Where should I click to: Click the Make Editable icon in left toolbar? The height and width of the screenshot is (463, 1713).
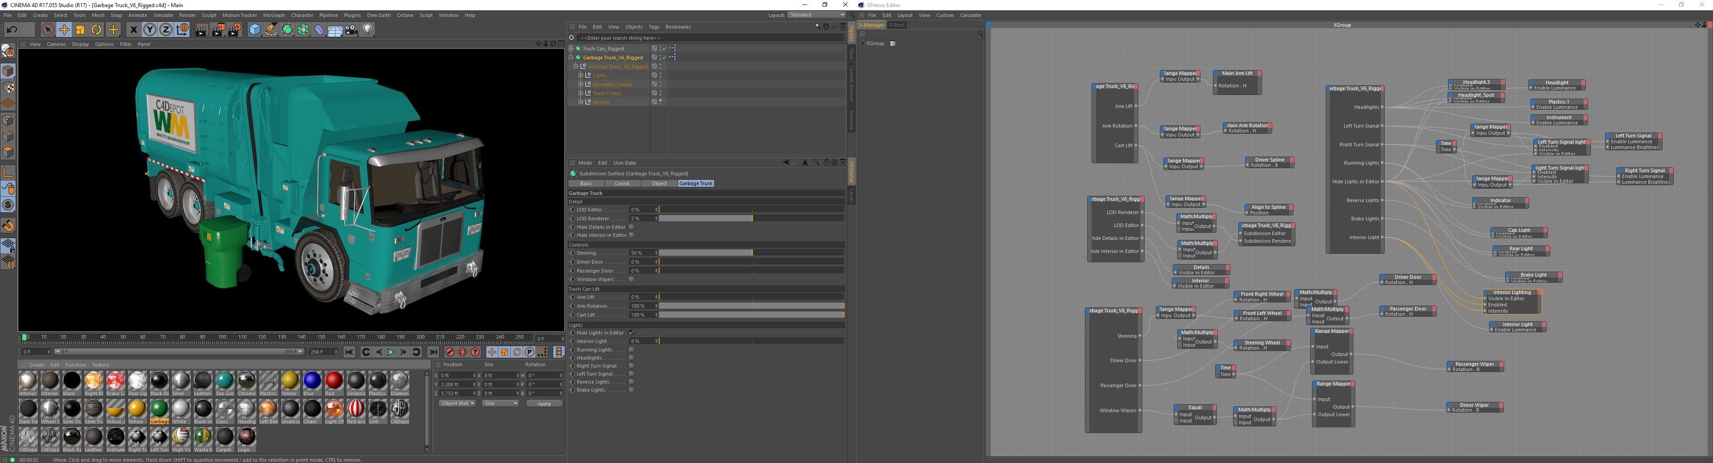coord(8,50)
